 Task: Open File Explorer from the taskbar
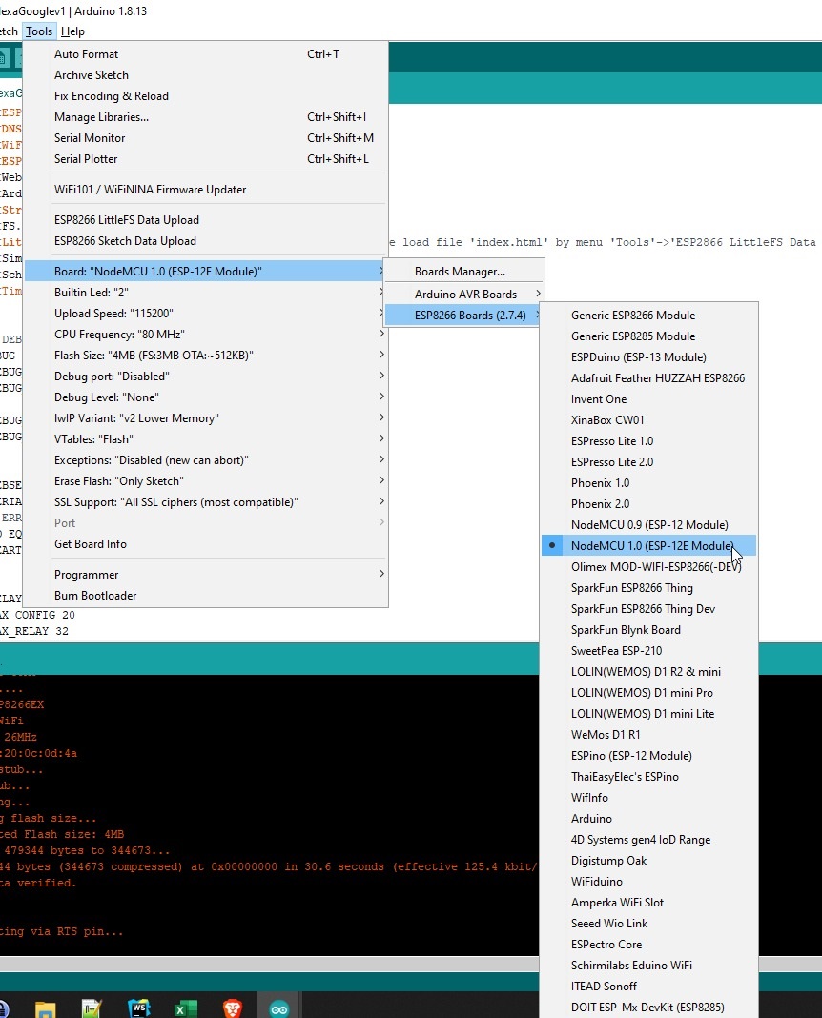tap(45, 1008)
